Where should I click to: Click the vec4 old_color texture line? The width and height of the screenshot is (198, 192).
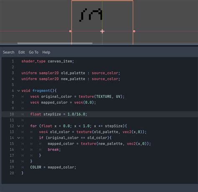point(93,132)
